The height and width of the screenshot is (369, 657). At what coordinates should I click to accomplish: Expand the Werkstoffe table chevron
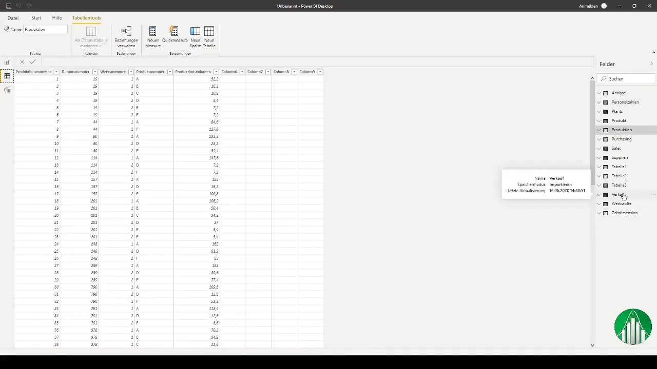click(x=598, y=204)
